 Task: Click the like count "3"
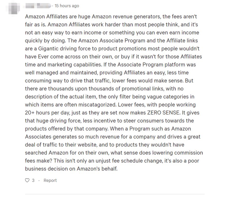pyautogui.click(x=33, y=180)
